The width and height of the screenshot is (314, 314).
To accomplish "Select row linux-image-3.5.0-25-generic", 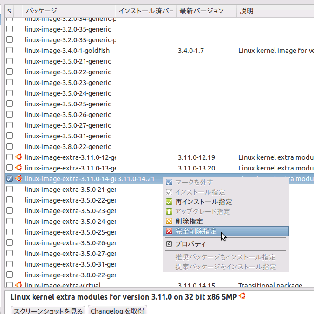I will coord(159,104).
